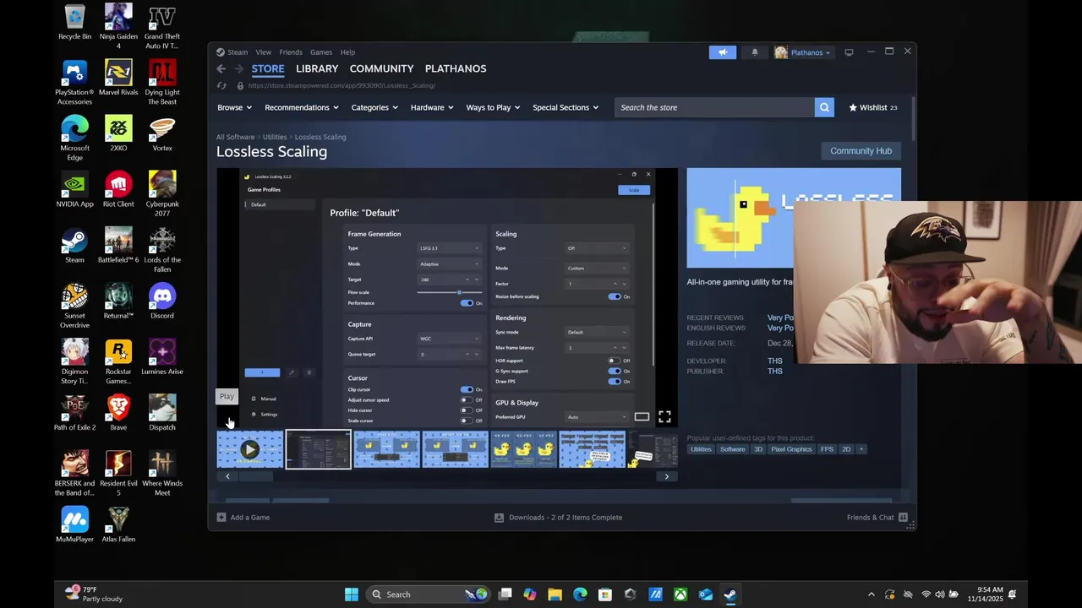The width and height of the screenshot is (1082, 608).
Task: Open Steam announcements megaphone button
Action: tap(723, 52)
